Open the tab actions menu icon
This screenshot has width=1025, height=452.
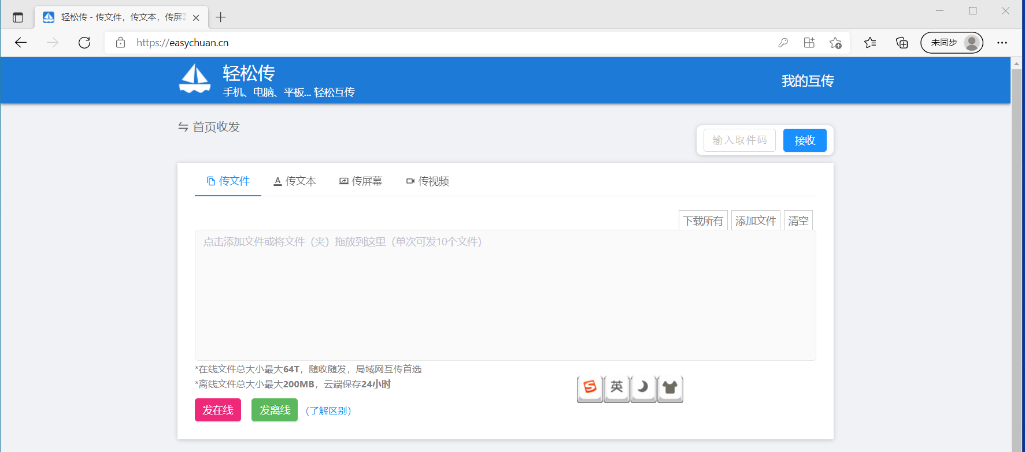pos(18,17)
